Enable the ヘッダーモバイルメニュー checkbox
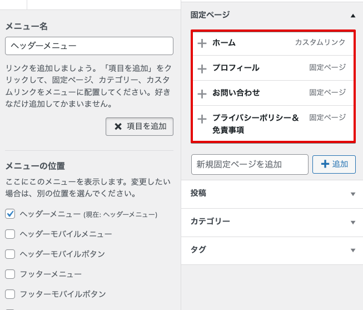Viewport: 363px width, 310px height. [10, 234]
